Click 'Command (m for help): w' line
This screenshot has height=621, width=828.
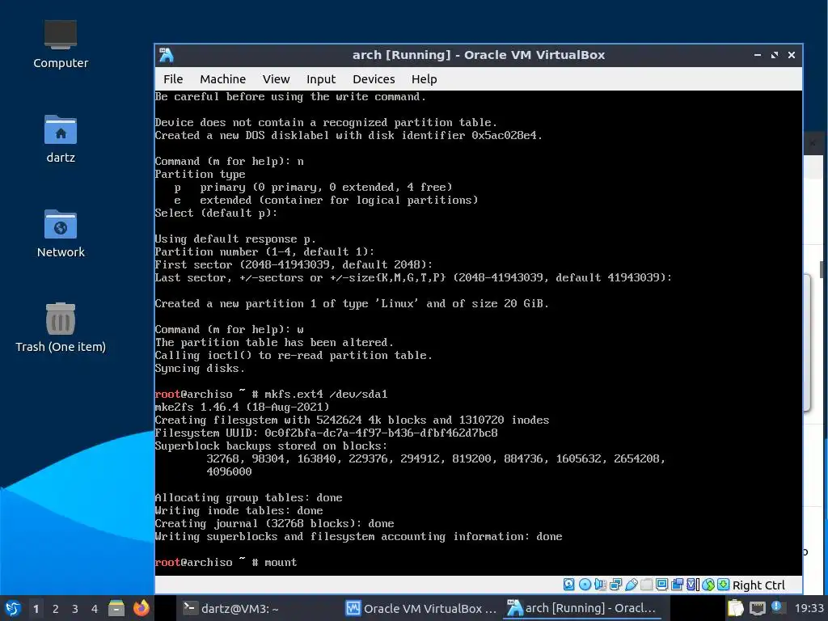coord(229,330)
